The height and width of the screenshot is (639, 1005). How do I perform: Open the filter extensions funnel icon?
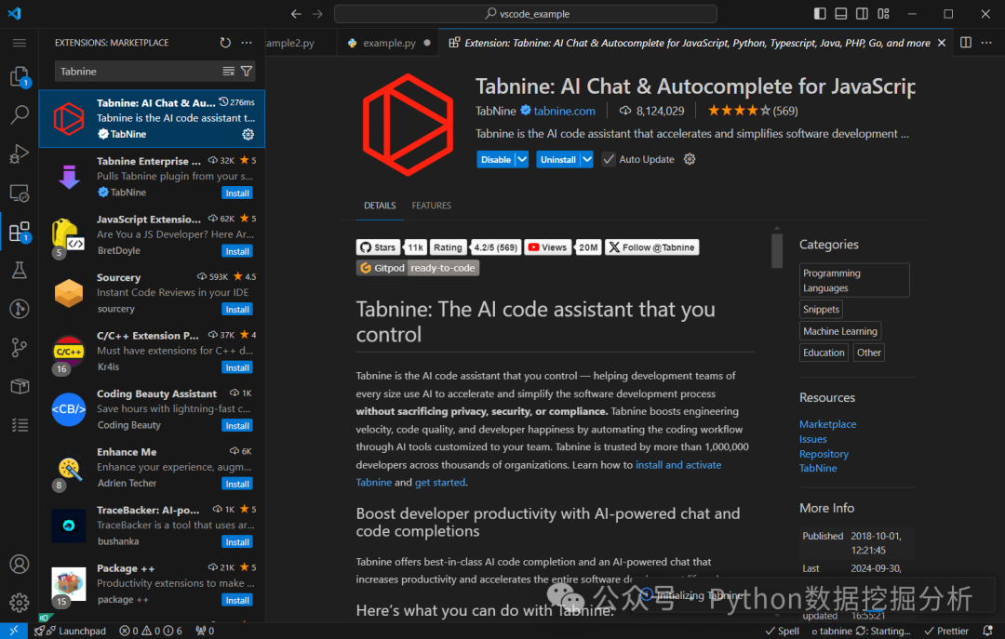(247, 71)
